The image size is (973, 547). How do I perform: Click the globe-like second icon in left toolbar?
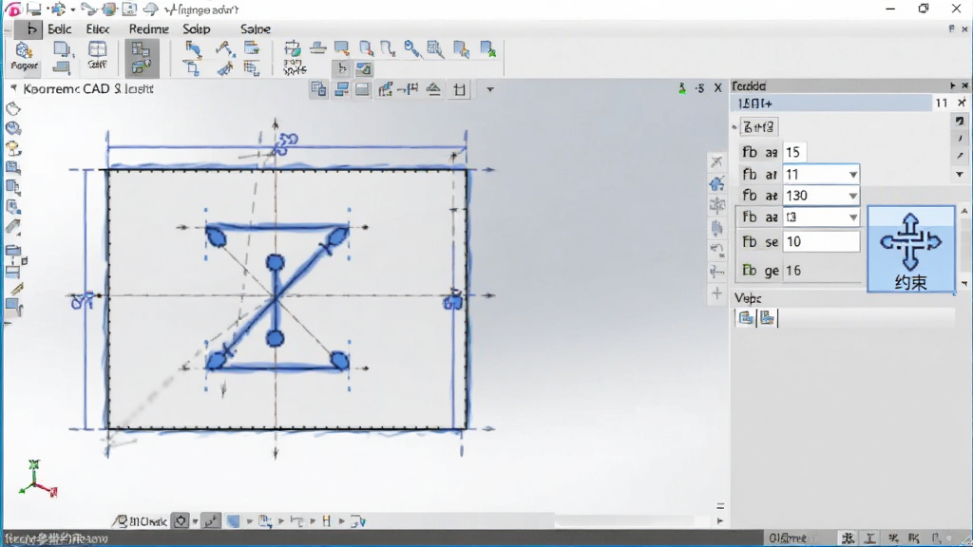coord(13,128)
